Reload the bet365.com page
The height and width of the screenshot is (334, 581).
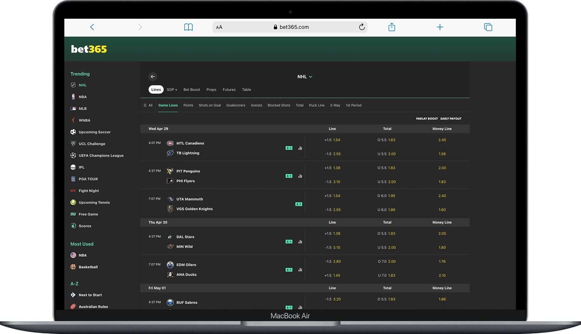362,27
